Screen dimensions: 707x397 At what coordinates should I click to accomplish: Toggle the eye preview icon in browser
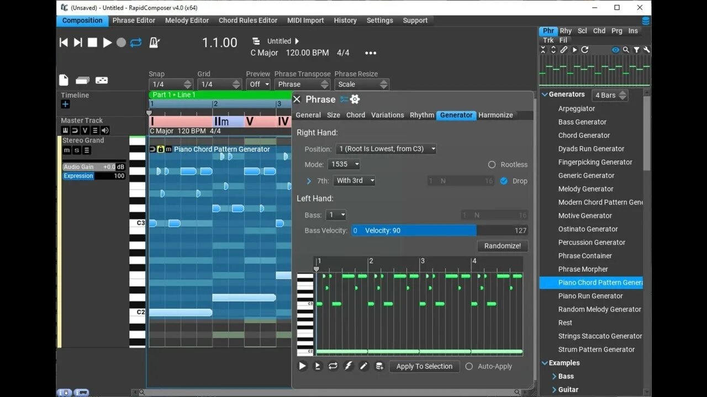pos(615,50)
